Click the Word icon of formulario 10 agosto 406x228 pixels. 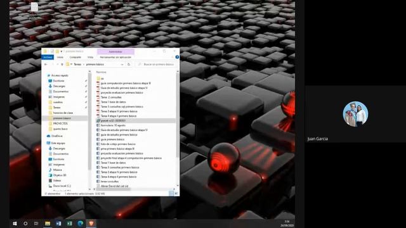point(98,125)
